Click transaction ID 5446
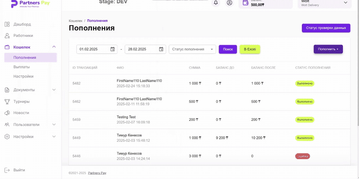Screen dimensions: 359x179 click(x=76, y=156)
